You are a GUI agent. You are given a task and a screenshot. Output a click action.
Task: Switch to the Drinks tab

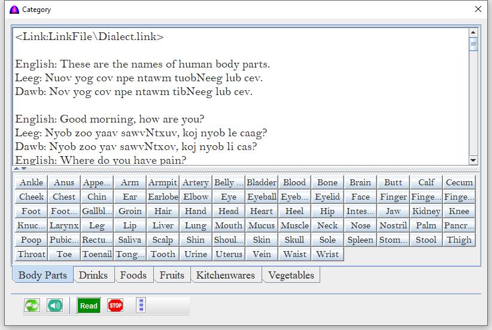pyautogui.click(x=93, y=275)
